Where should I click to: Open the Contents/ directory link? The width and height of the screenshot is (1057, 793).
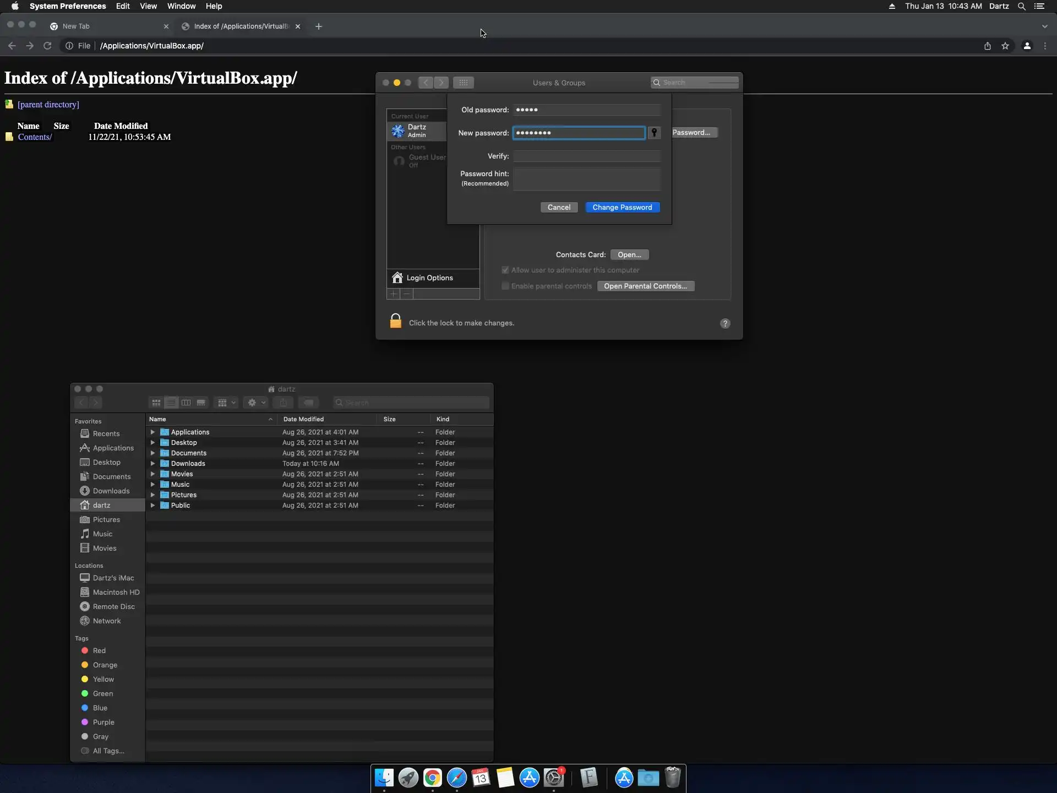[35, 137]
